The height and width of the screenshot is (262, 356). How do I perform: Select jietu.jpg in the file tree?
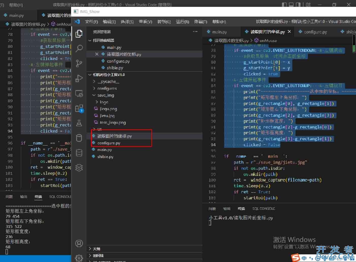(x=107, y=115)
